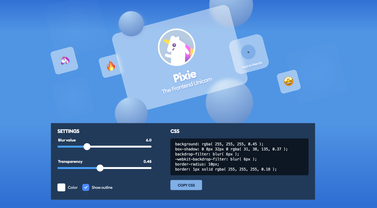Viewport: 377px width, 208px height.
Task: Click the unicorn emoji tile
Action: [x=64, y=60]
